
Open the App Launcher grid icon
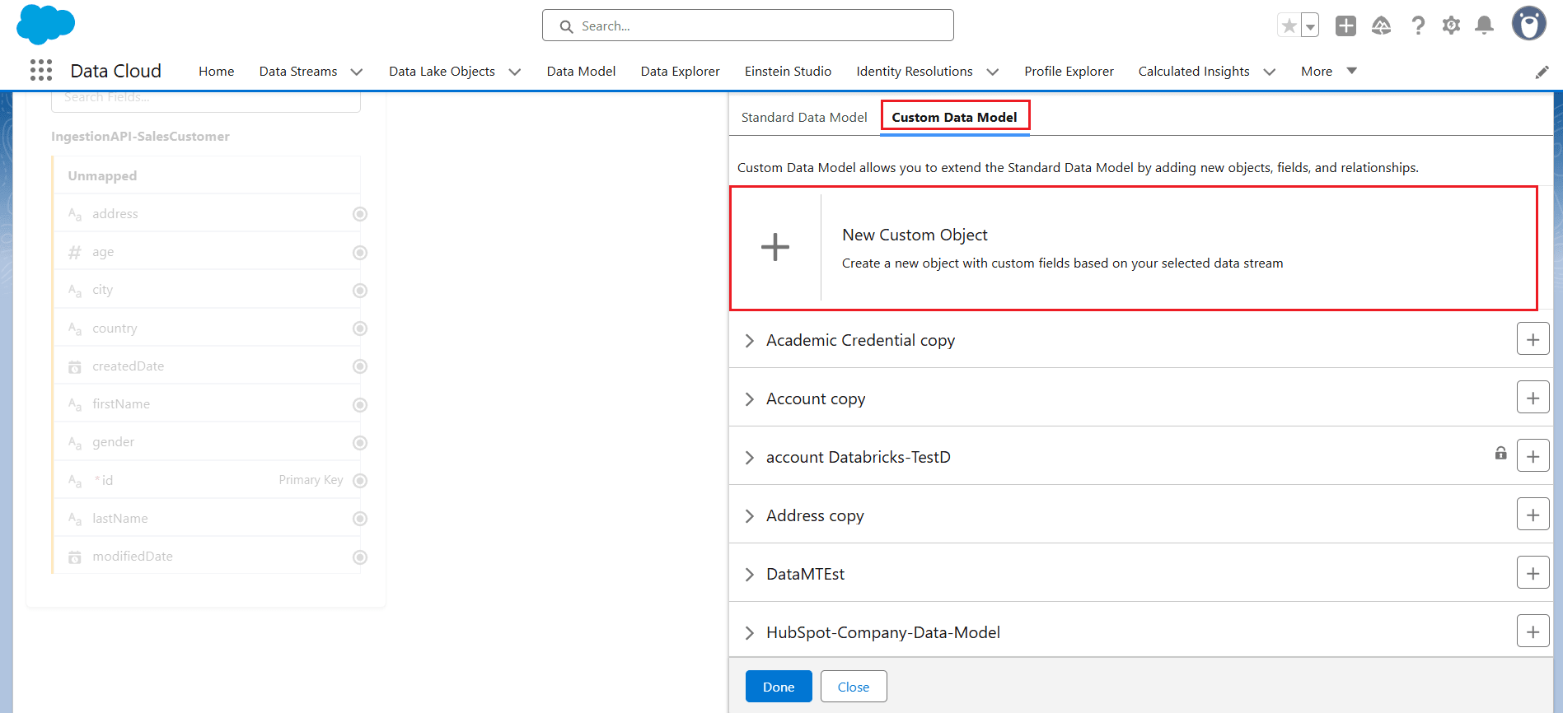tap(41, 71)
